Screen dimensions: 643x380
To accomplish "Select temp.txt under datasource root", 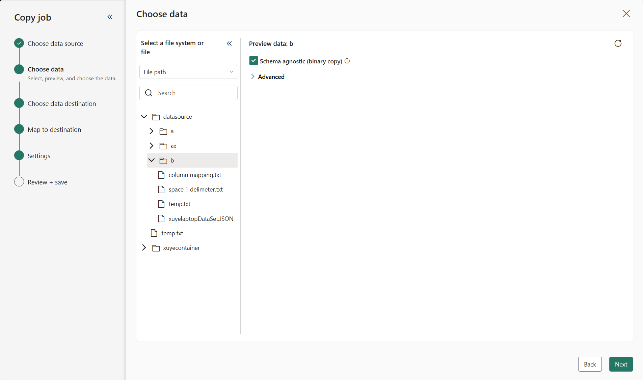I will [x=172, y=233].
